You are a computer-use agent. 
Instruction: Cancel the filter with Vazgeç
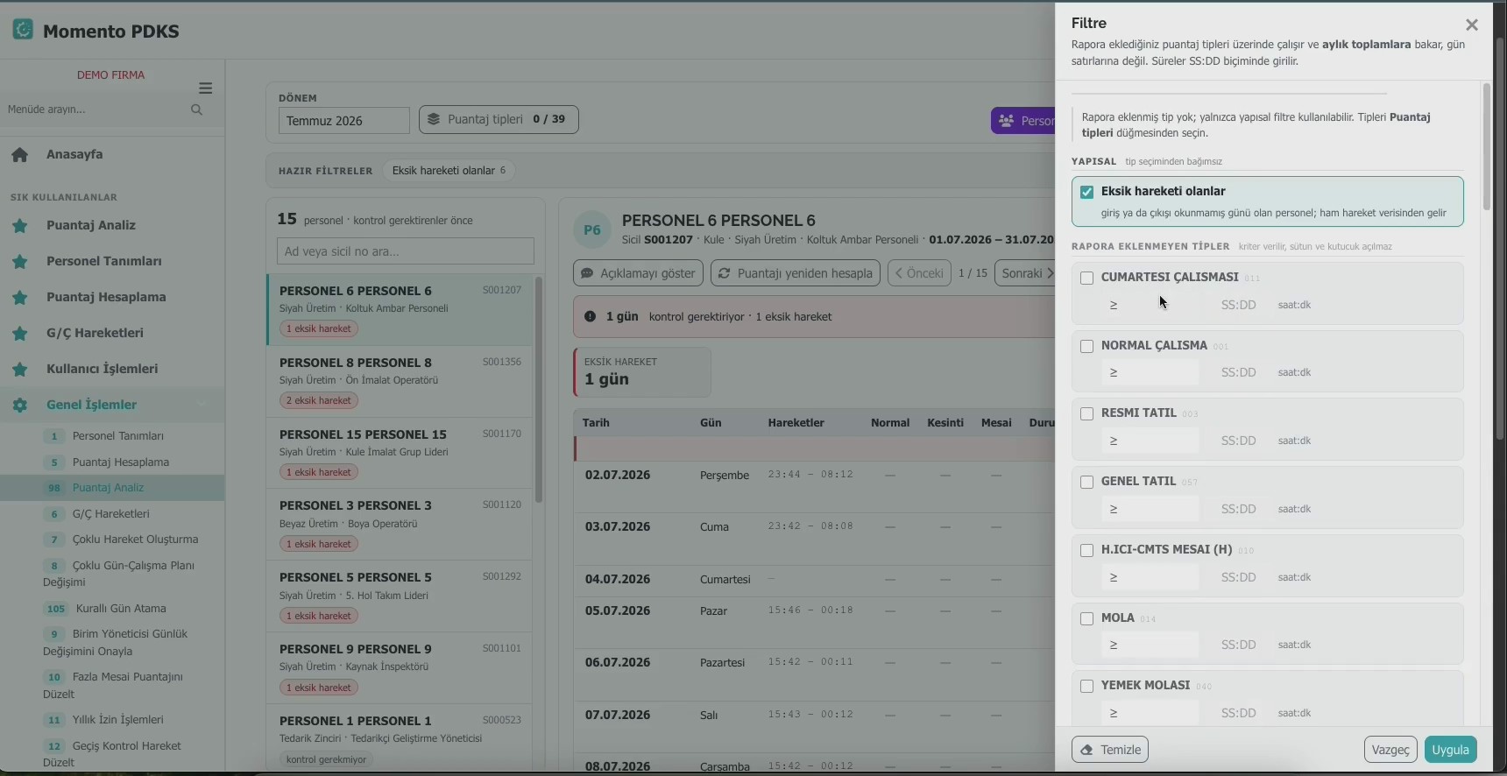click(1390, 750)
